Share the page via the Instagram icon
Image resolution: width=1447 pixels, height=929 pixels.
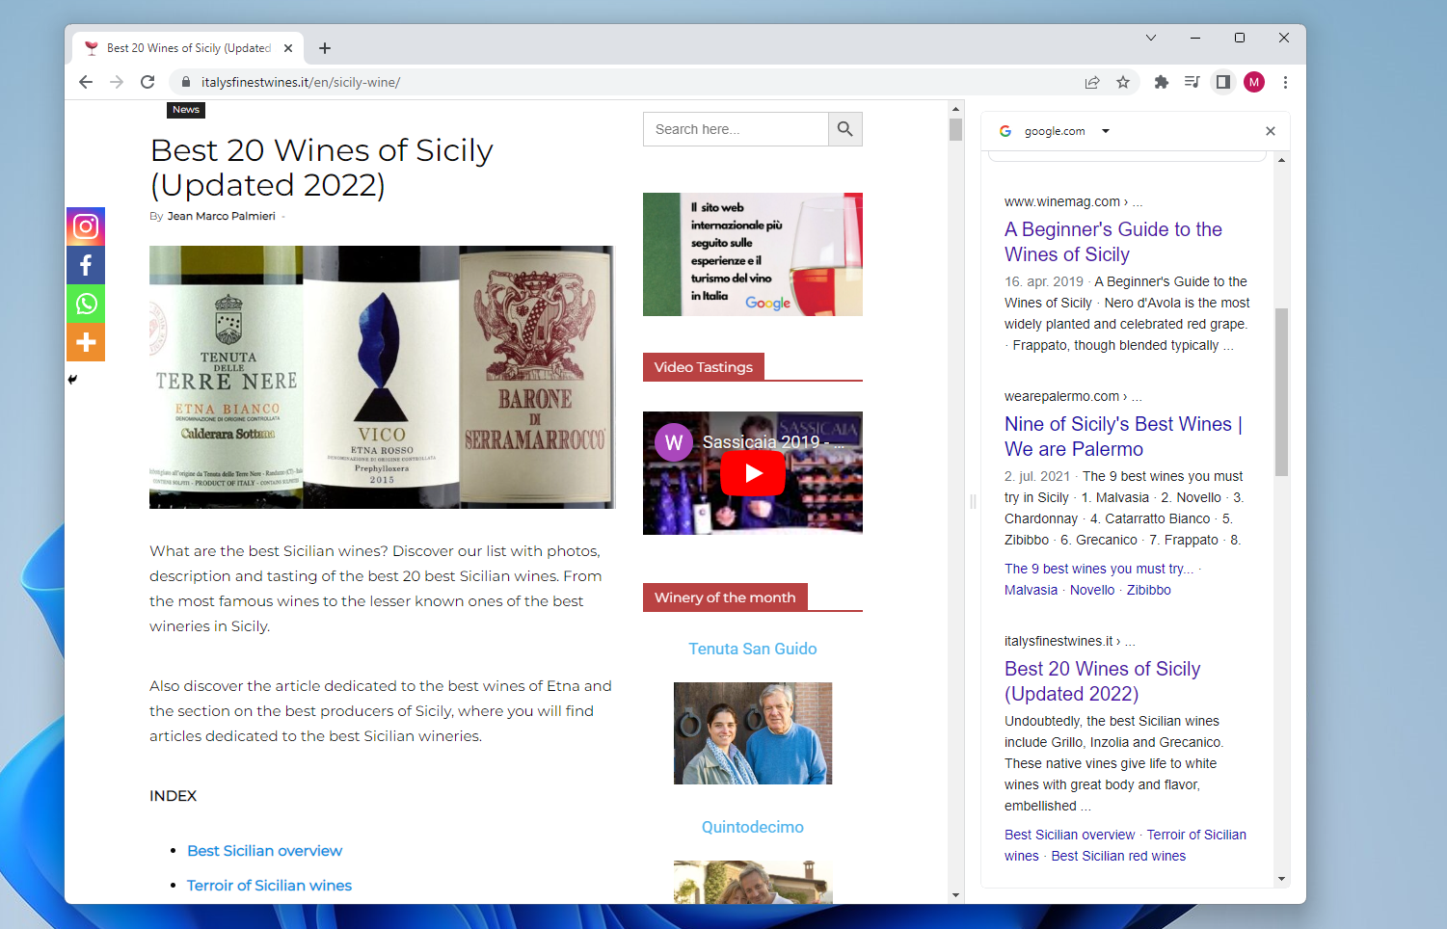pos(86,226)
